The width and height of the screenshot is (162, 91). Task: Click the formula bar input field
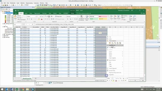(x=89, y=24)
